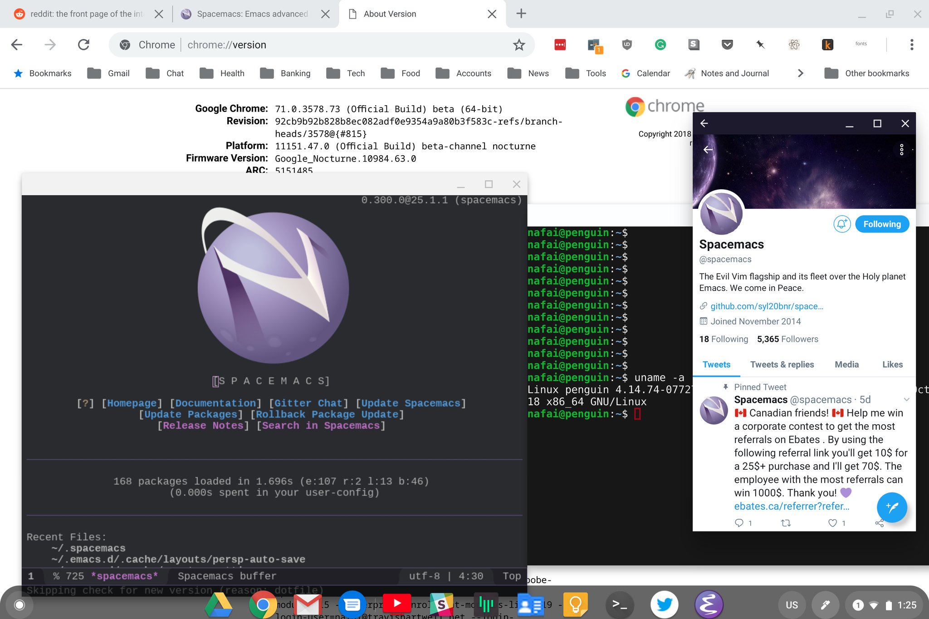
Task: Launch Chrome from the shelf
Action: (x=263, y=605)
